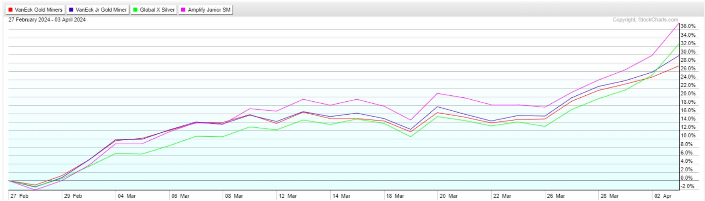Click the 24.0% axis label
The width and height of the screenshot is (705, 201).
click(x=688, y=77)
